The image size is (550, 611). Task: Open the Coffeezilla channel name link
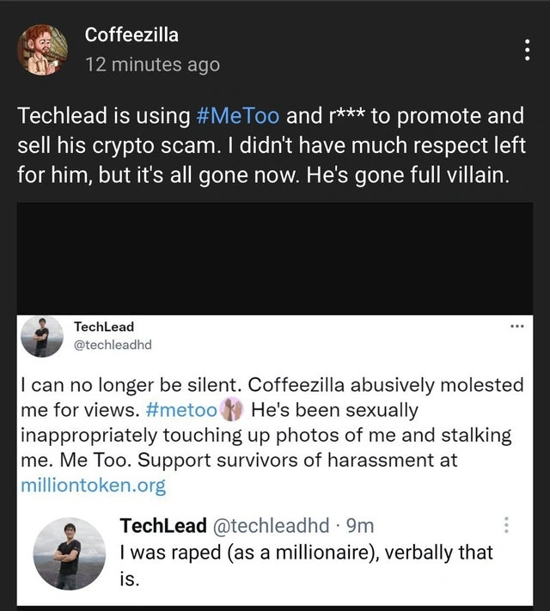pyautogui.click(x=131, y=35)
